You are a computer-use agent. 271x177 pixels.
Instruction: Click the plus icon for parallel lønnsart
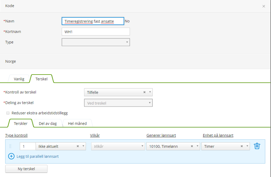pos(11,156)
